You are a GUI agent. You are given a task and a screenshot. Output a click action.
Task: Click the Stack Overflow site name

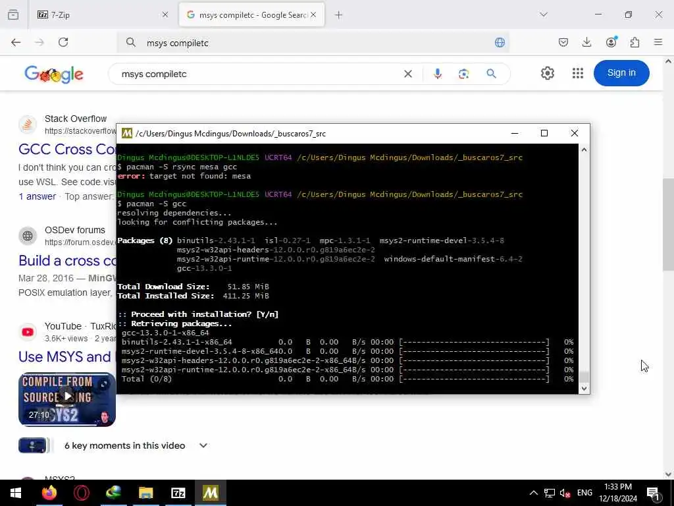(76, 119)
